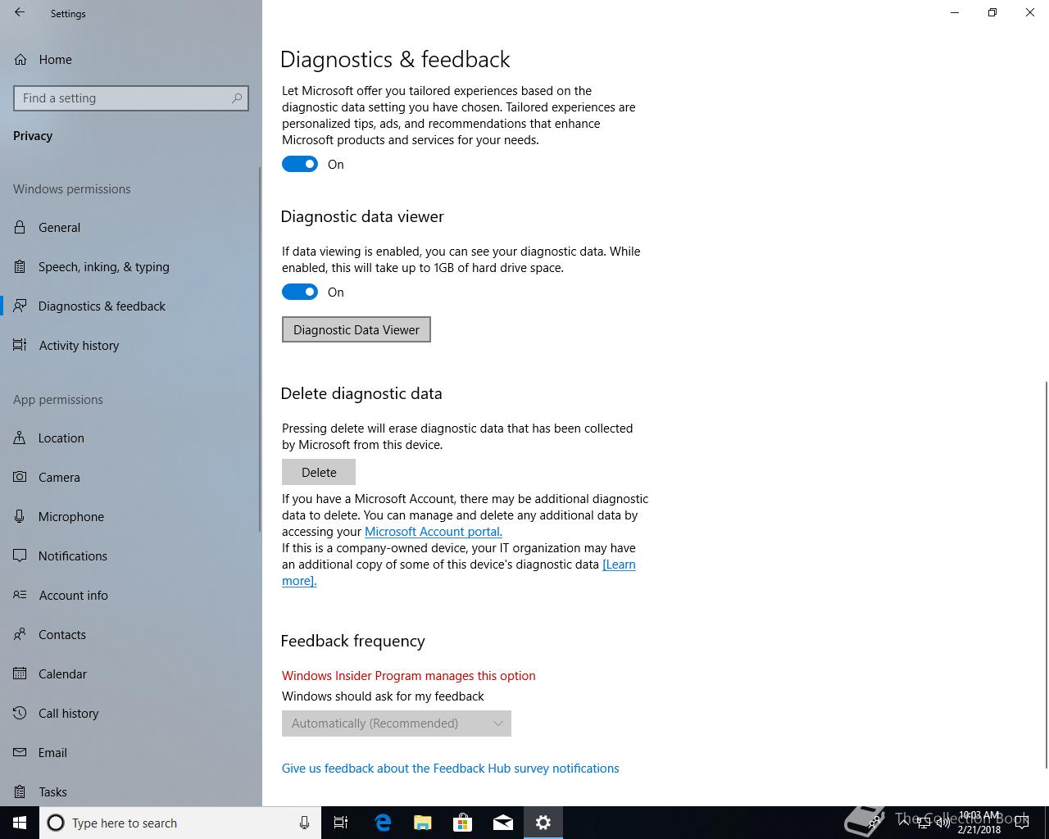
Task: Open the Automatically (Recommended) feedback dropdown
Action: [x=397, y=723]
